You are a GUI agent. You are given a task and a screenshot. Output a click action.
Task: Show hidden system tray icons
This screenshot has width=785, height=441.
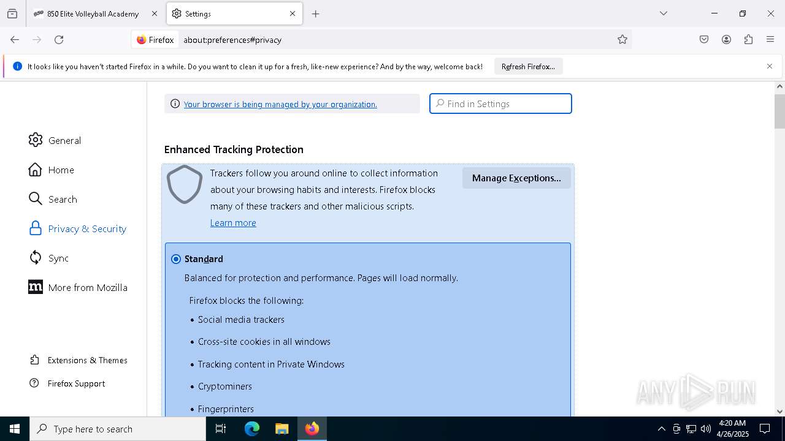click(x=661, y=429)
